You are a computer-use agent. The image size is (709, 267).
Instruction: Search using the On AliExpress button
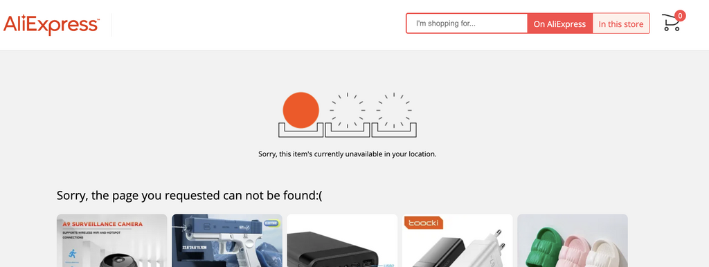coord(559,24)
